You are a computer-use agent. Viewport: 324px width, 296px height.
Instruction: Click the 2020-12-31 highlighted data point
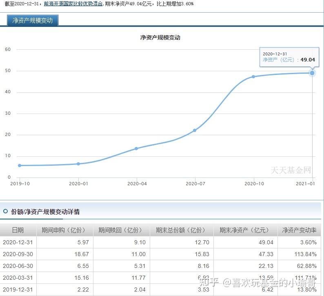click(x=312, y=73)
